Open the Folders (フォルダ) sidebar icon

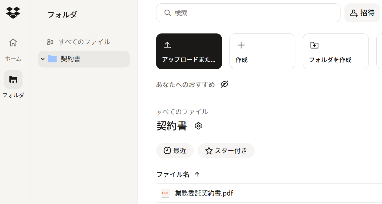coord(13,80)
